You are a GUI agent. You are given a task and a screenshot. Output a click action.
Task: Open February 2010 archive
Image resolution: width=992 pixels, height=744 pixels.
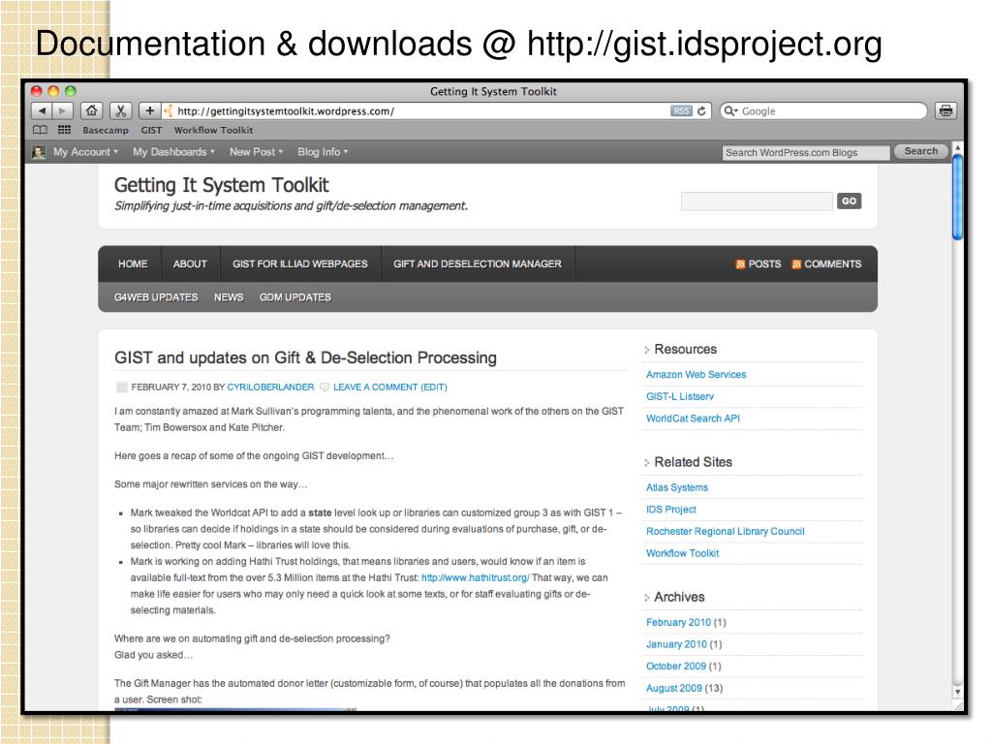tap(678, 623)
